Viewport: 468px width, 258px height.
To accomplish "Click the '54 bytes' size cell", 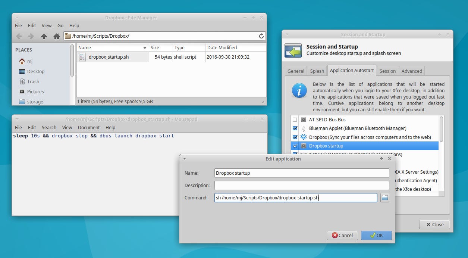I will click(163, 57).
